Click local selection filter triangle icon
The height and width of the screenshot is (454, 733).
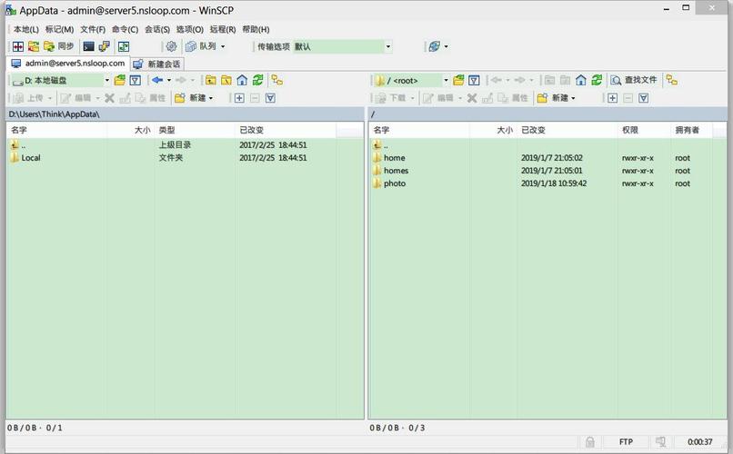270,98
